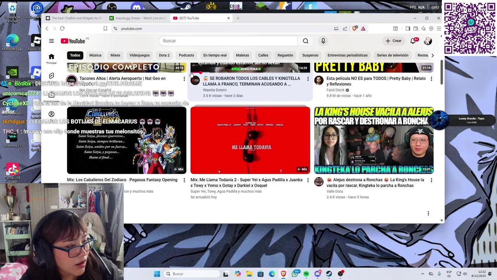Open the YouTube hamburger guide menu
This screenshot has width=497, height=280.
[51, 41]
